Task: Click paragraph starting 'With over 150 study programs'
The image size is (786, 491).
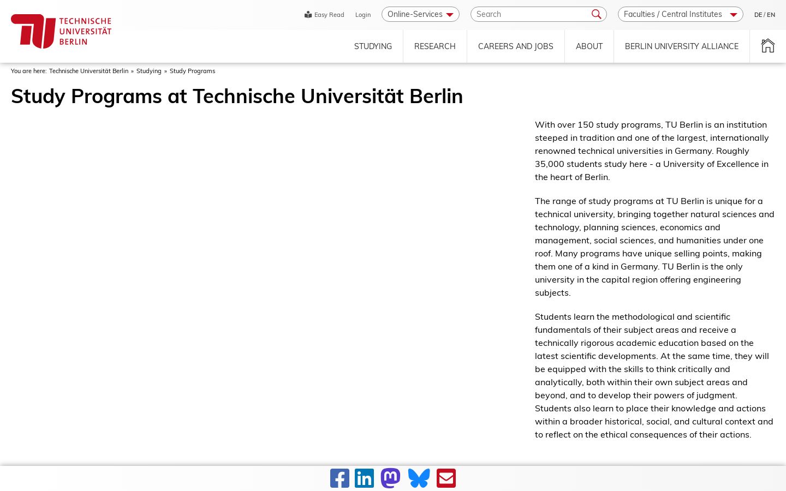Action: point(654,151)
